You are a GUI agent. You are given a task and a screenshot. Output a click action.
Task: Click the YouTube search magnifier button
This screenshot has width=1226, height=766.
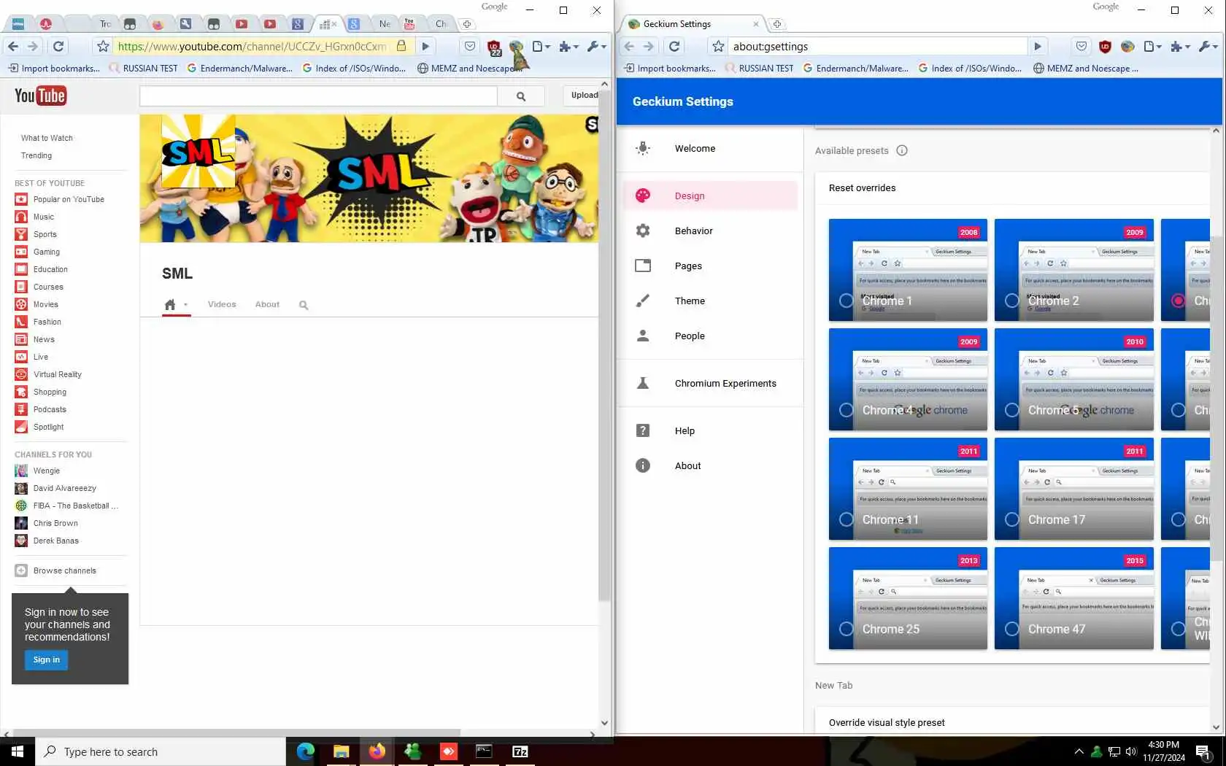pyautogui.click(x=521, y=96)
